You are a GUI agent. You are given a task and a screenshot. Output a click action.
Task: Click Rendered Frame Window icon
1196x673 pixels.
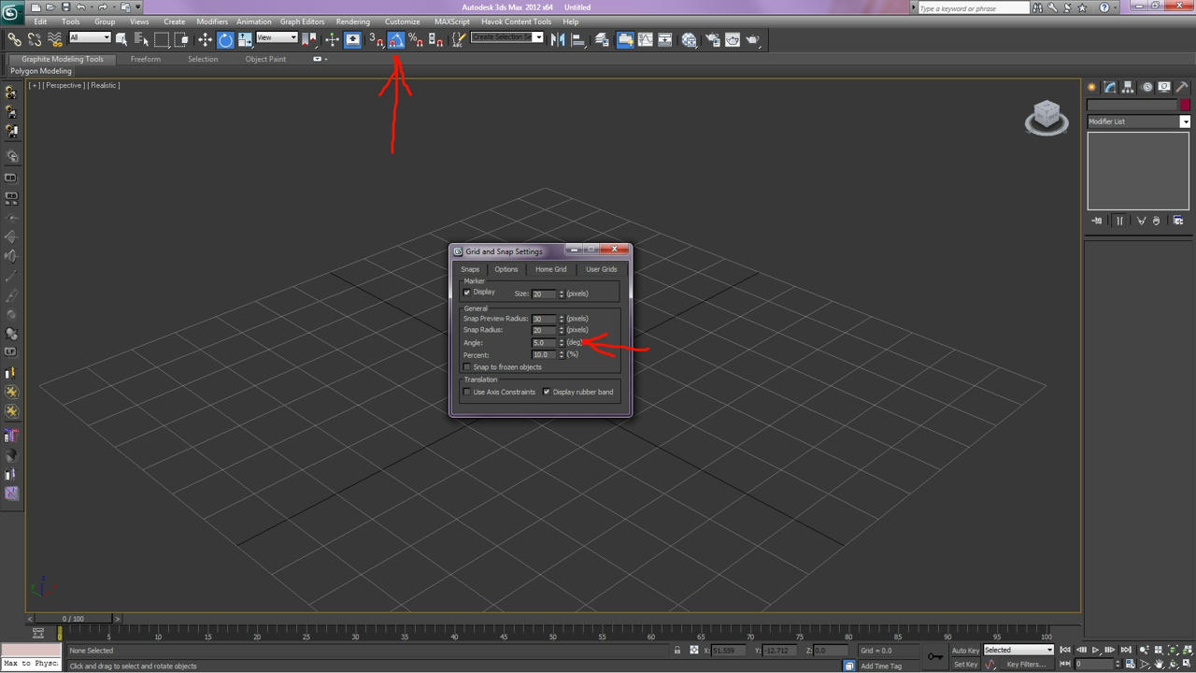tap(733, 39)
